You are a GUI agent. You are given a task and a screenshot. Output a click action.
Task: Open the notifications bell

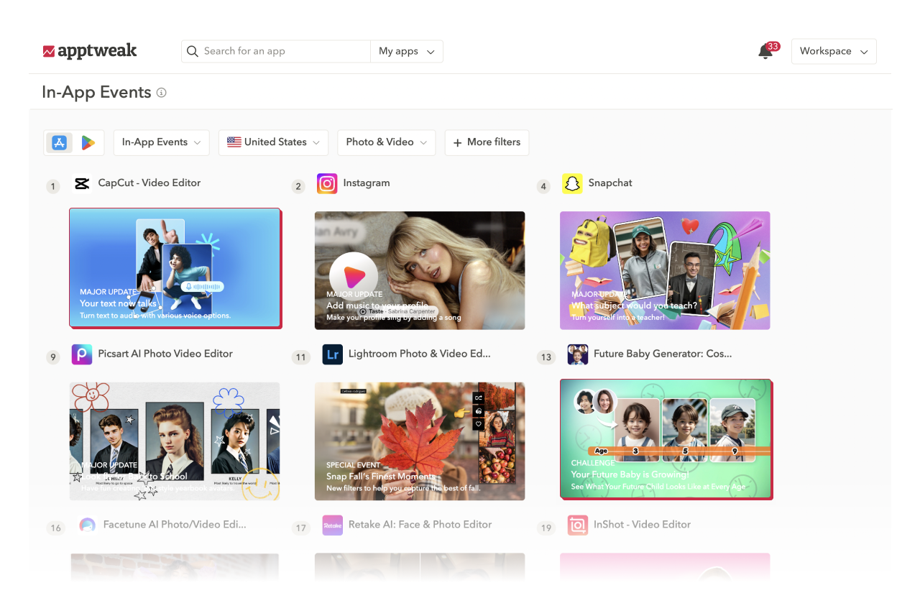coord(765,52)
